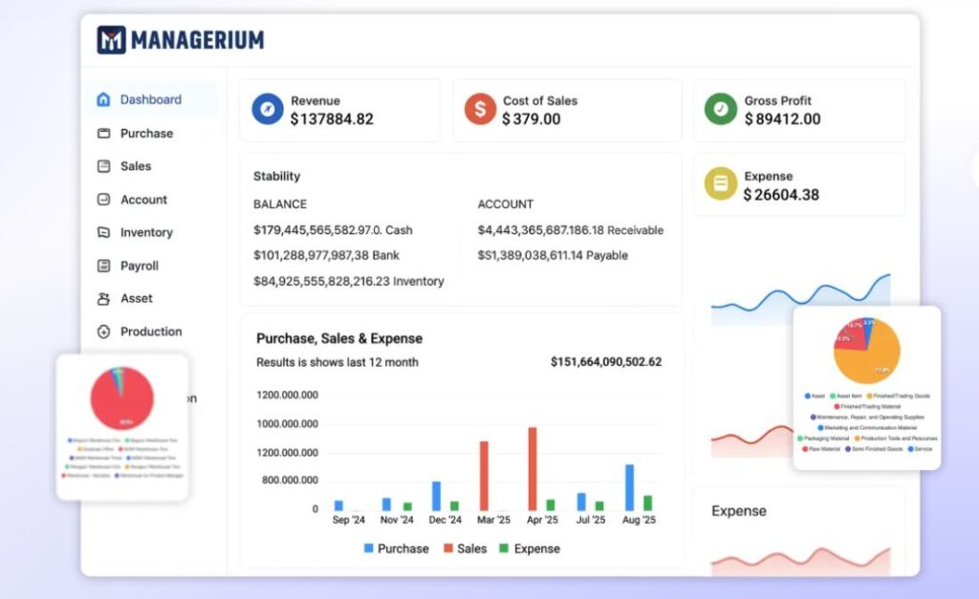Click the orange Cost of Sales dollar icon
The height and width of the screenshot is (599, 979).
(480, 109)
